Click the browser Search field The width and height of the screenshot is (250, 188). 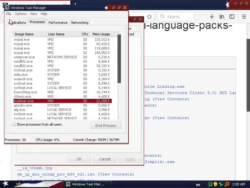click(x=176, y=17)
